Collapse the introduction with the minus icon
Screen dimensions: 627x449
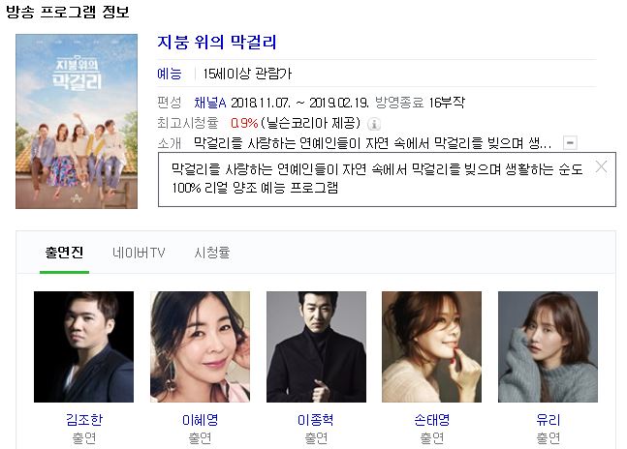click(x=570, y=142)
